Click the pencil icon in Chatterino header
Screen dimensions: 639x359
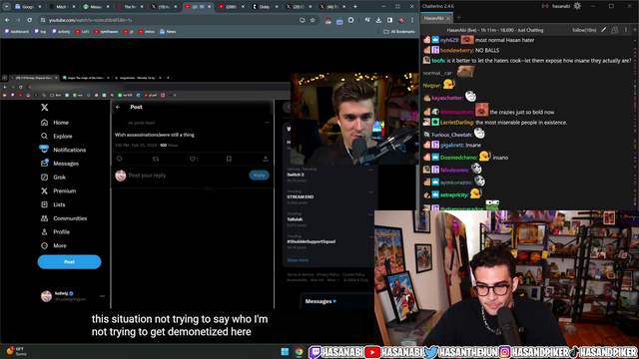pyautogui.click(x=603, y=30)
